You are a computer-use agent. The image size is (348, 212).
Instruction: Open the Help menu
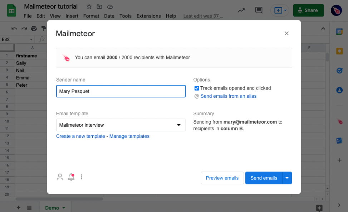coord(171,16)
